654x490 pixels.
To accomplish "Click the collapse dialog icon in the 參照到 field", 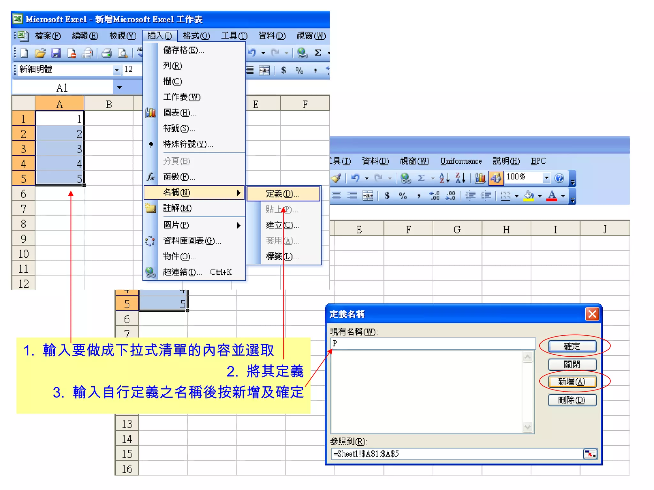I will click(589, 454).
